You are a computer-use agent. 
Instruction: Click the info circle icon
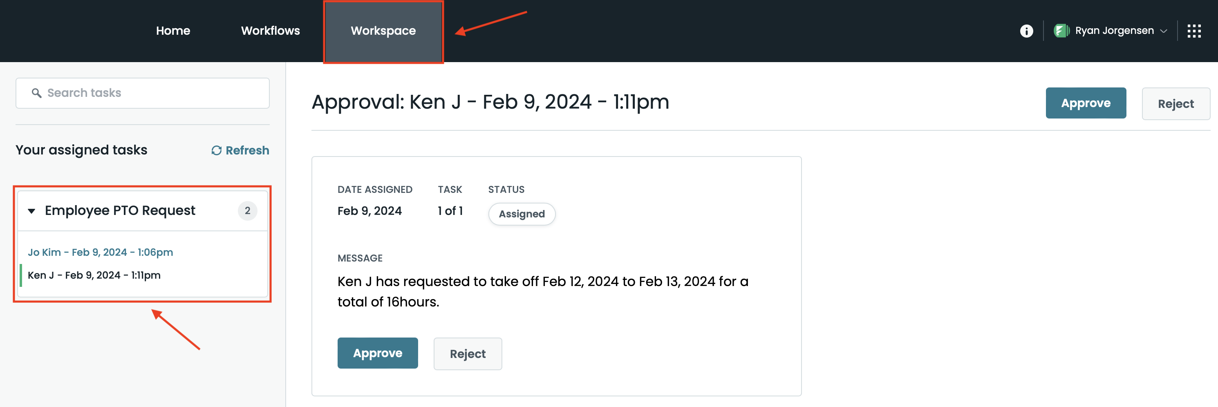click(1026, 31)
